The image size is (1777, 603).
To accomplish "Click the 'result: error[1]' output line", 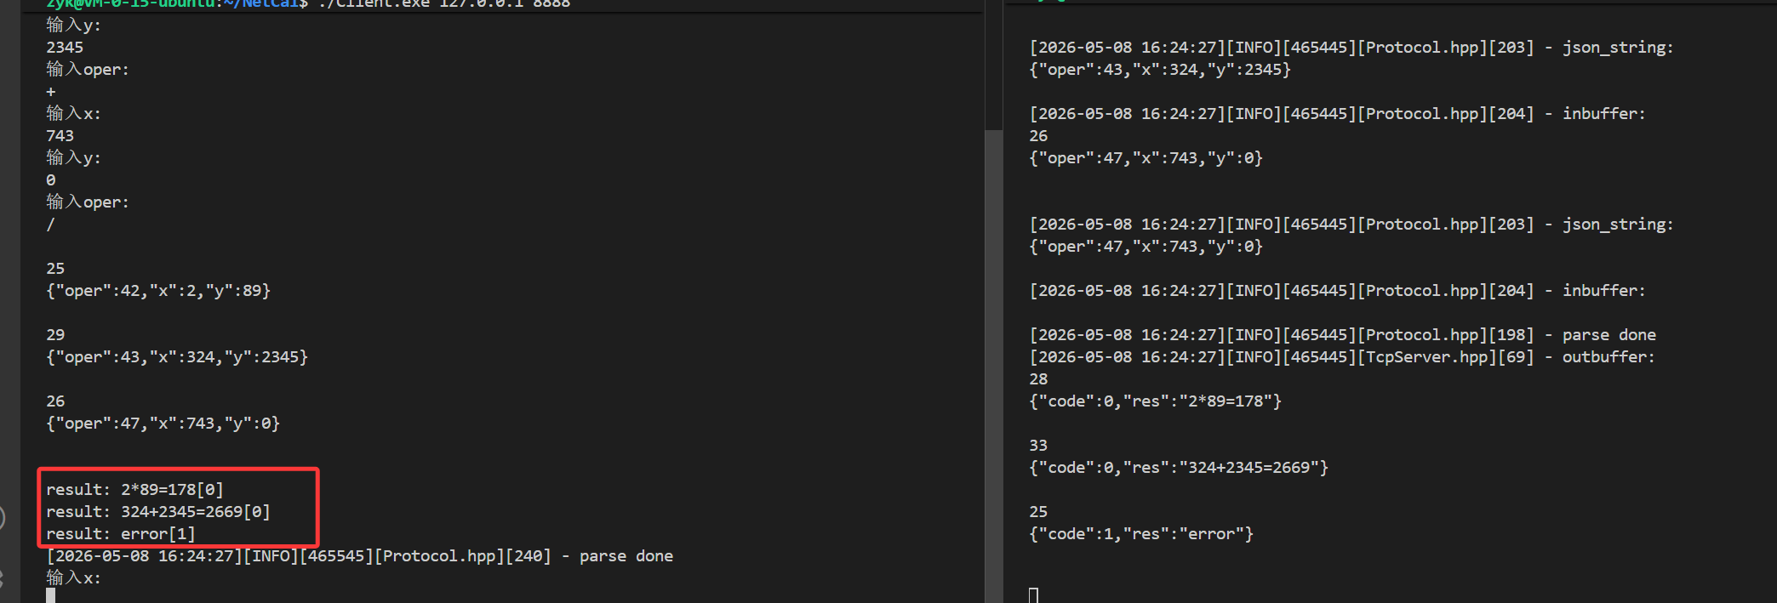I will click(121, 534).
